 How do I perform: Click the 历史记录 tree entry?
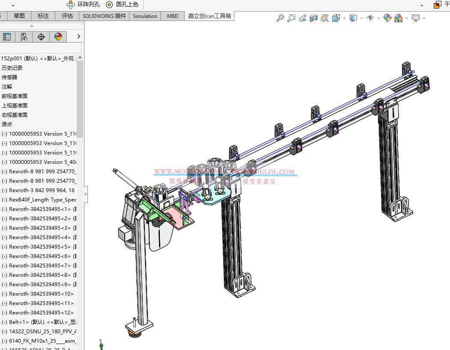tap(13, 68)
